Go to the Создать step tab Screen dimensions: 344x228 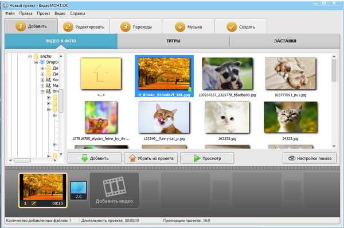pos(241,27)
